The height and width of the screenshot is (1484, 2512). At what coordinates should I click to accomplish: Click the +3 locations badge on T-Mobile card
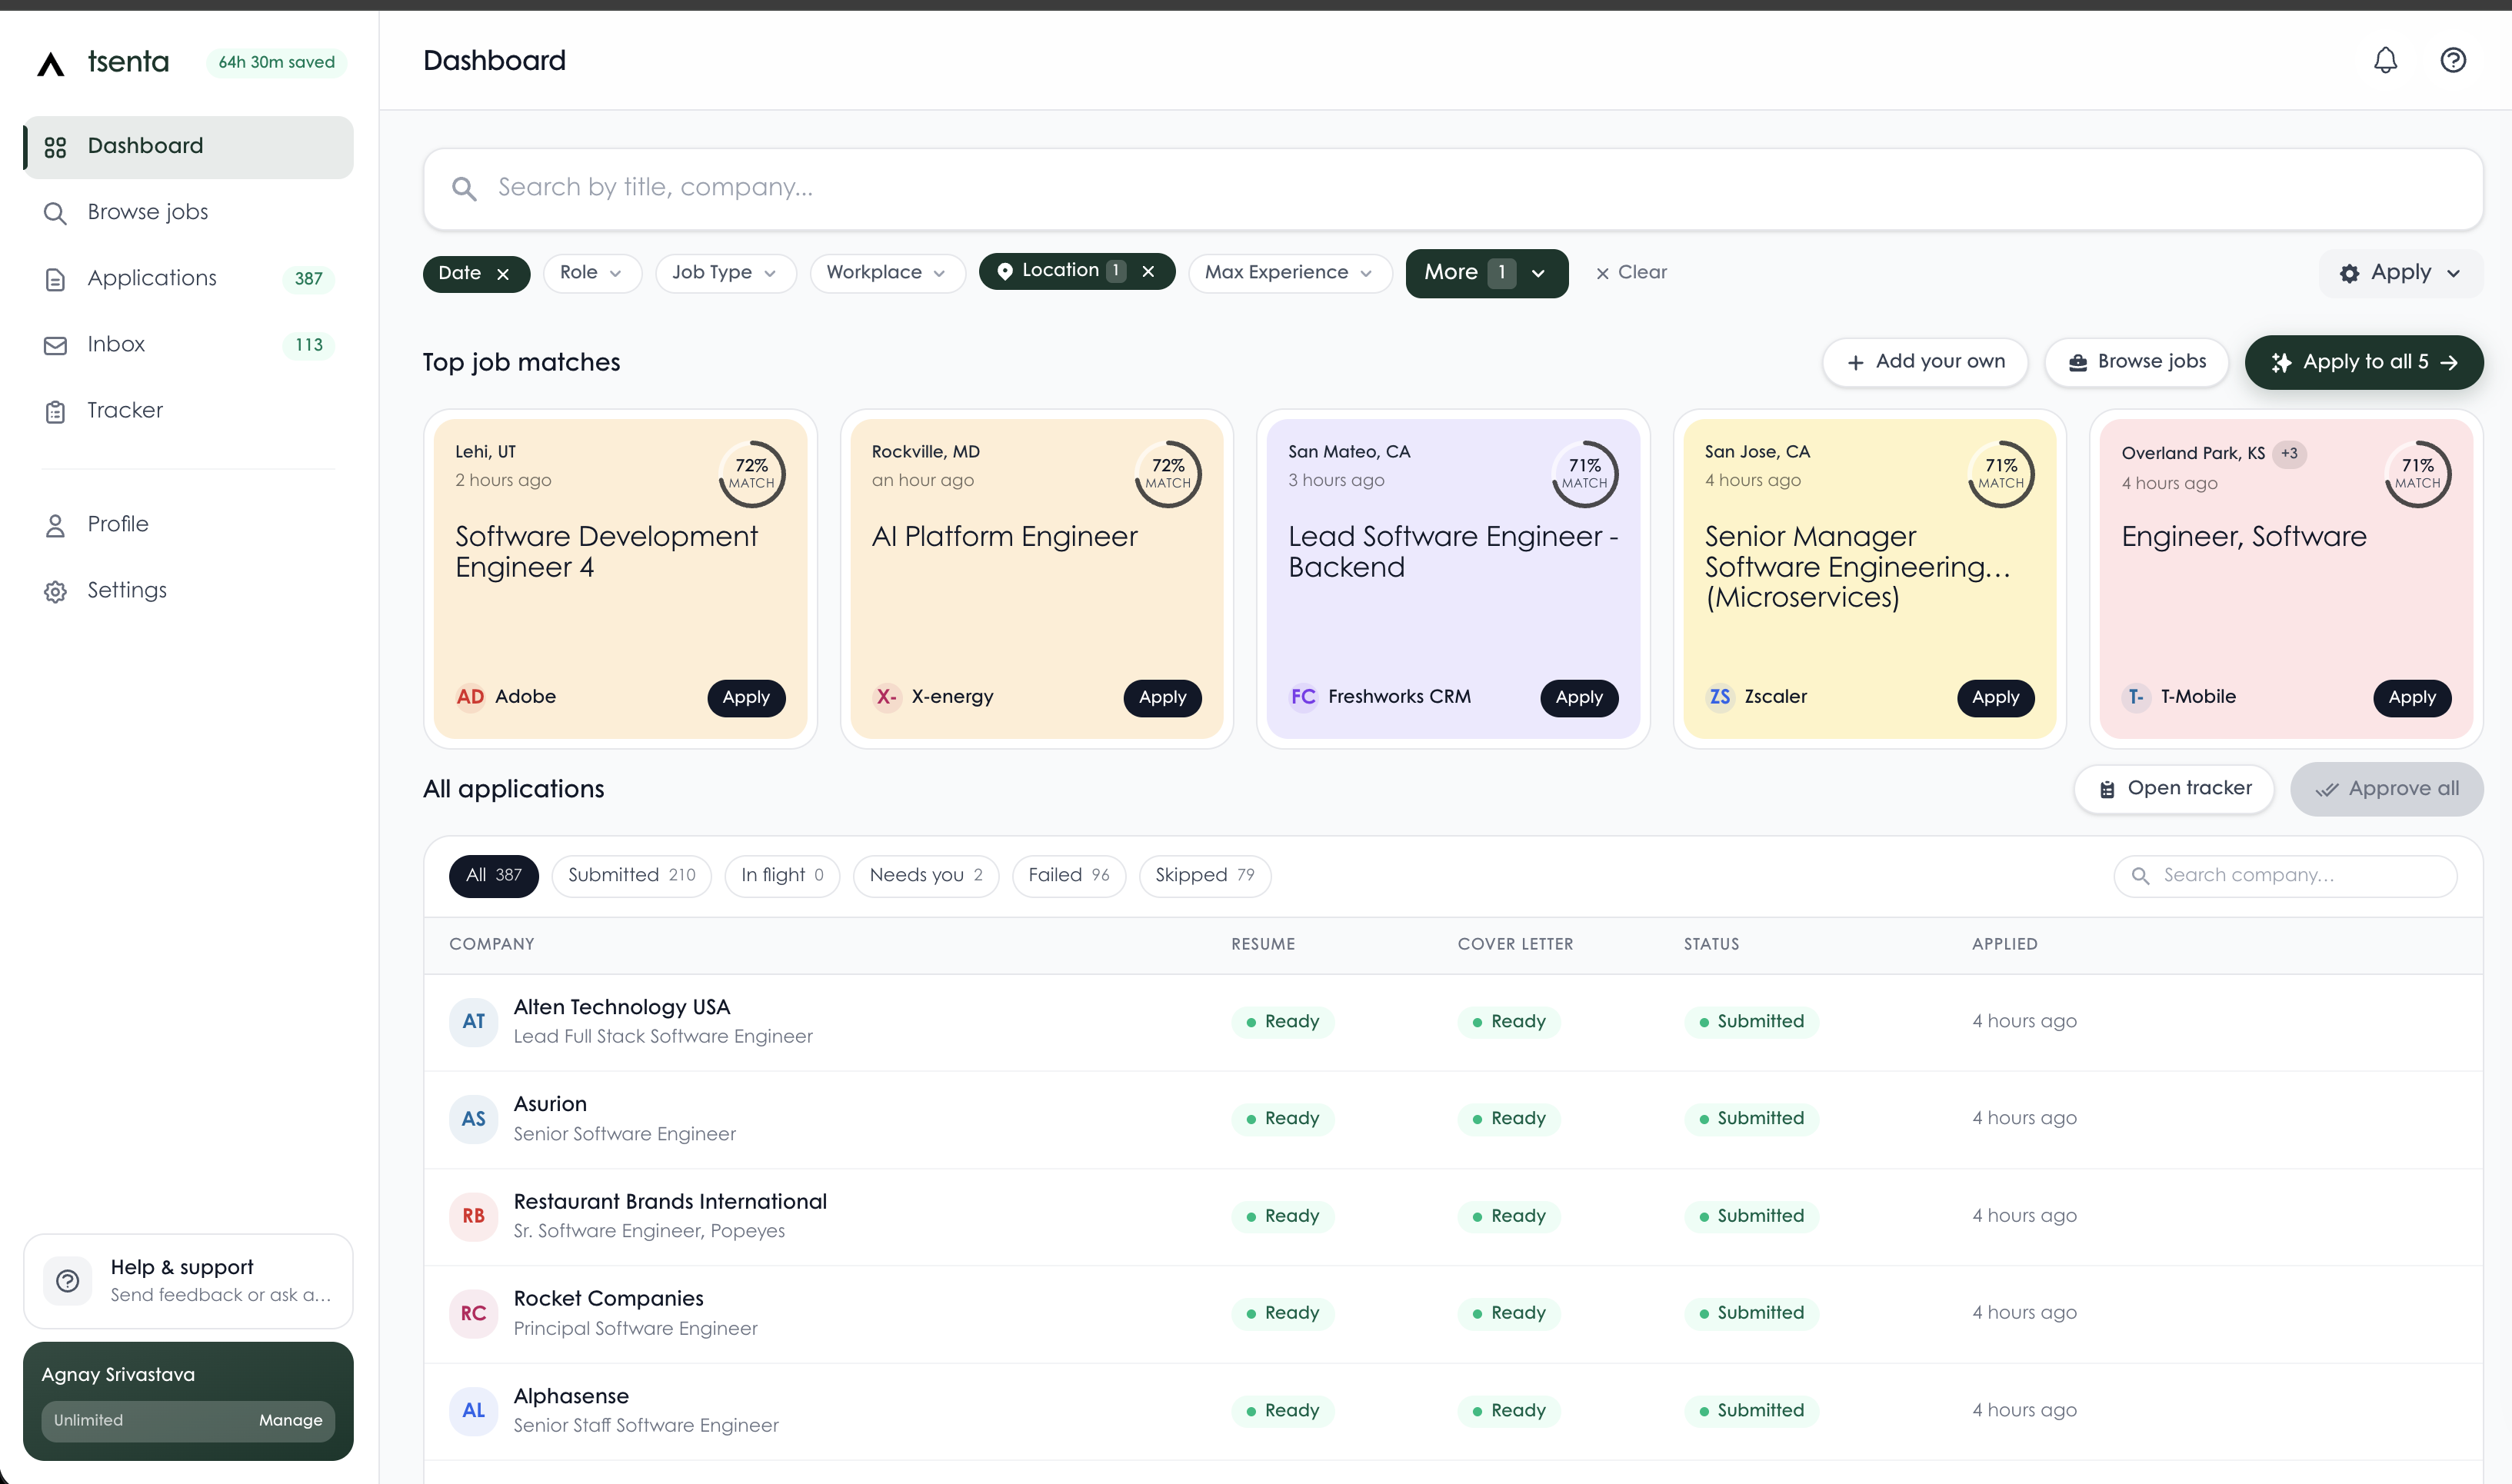click(x=2289, y=454)
